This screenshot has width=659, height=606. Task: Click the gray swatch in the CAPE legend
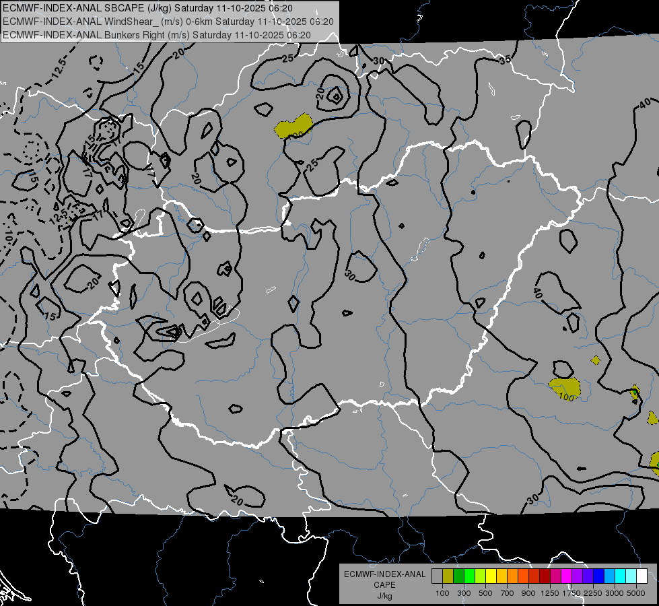(x=437, y=576)
